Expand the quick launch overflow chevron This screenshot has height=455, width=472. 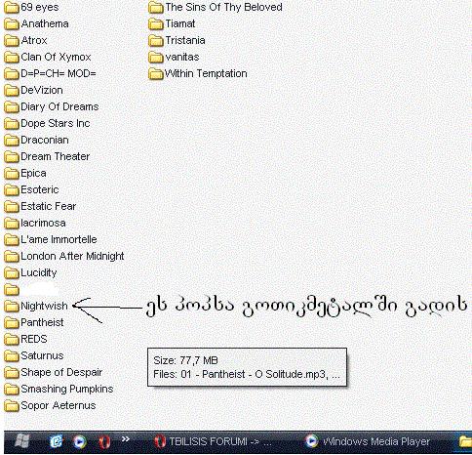126,439
